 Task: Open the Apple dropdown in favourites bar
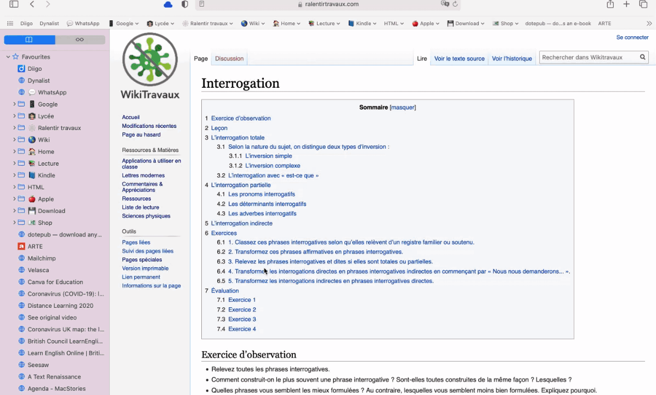coord(426,24)
